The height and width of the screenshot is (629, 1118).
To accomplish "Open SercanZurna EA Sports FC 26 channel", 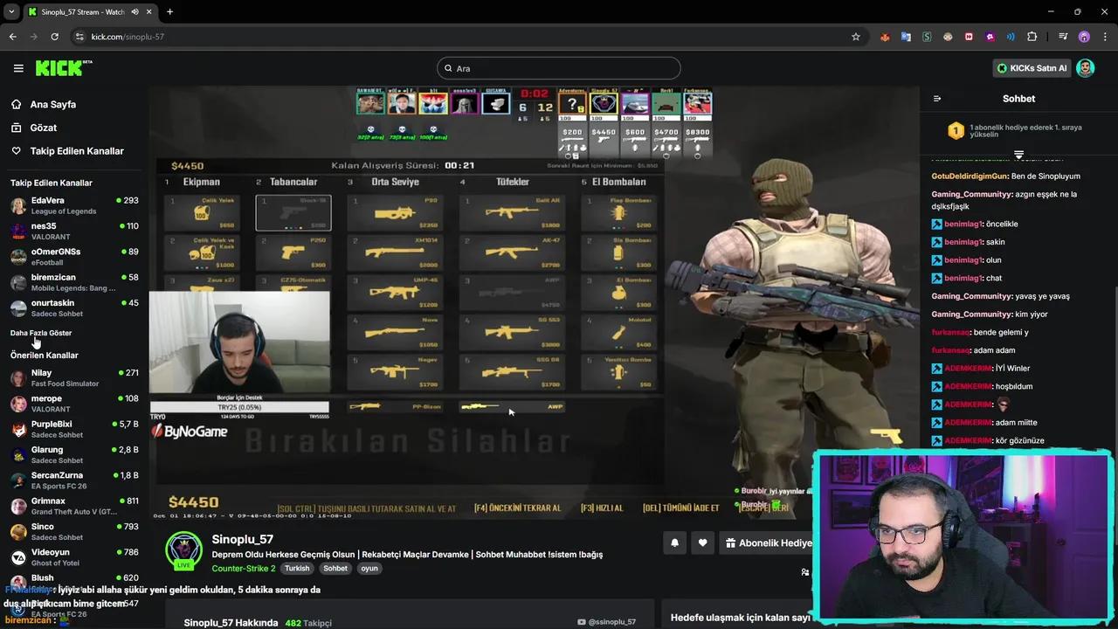I will [x=74, y=480].
